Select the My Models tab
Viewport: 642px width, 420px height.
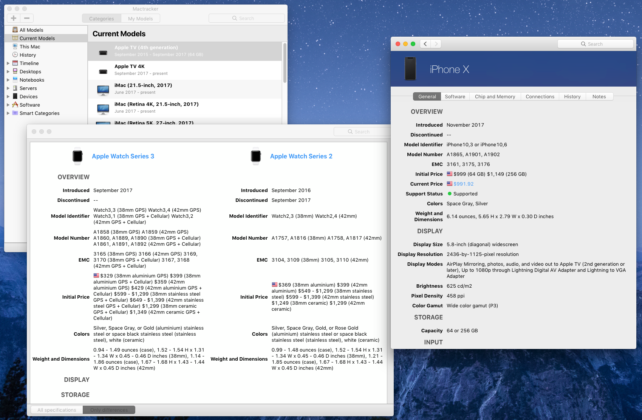pos(141,19)
